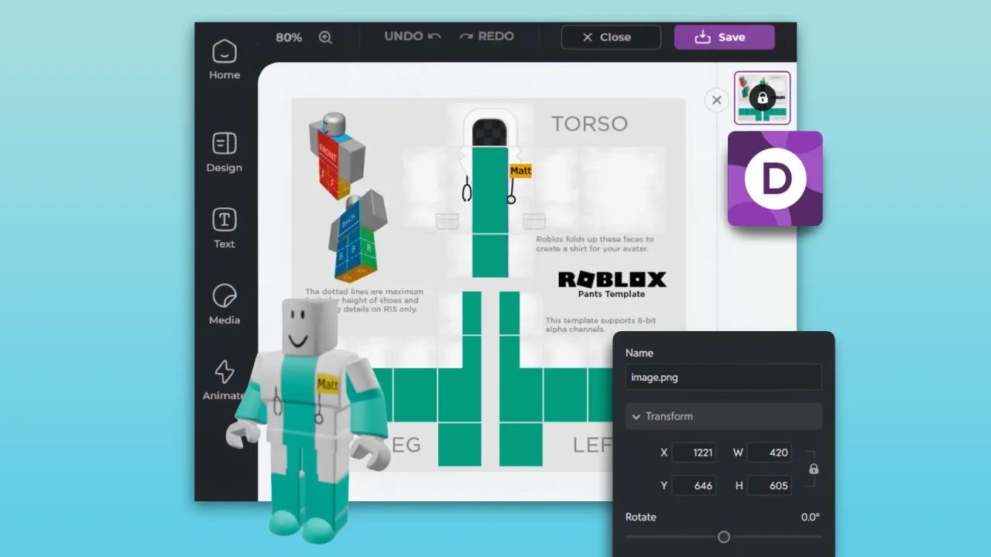
Task: Click the H height field showing 605
Action: click(769, 486)
